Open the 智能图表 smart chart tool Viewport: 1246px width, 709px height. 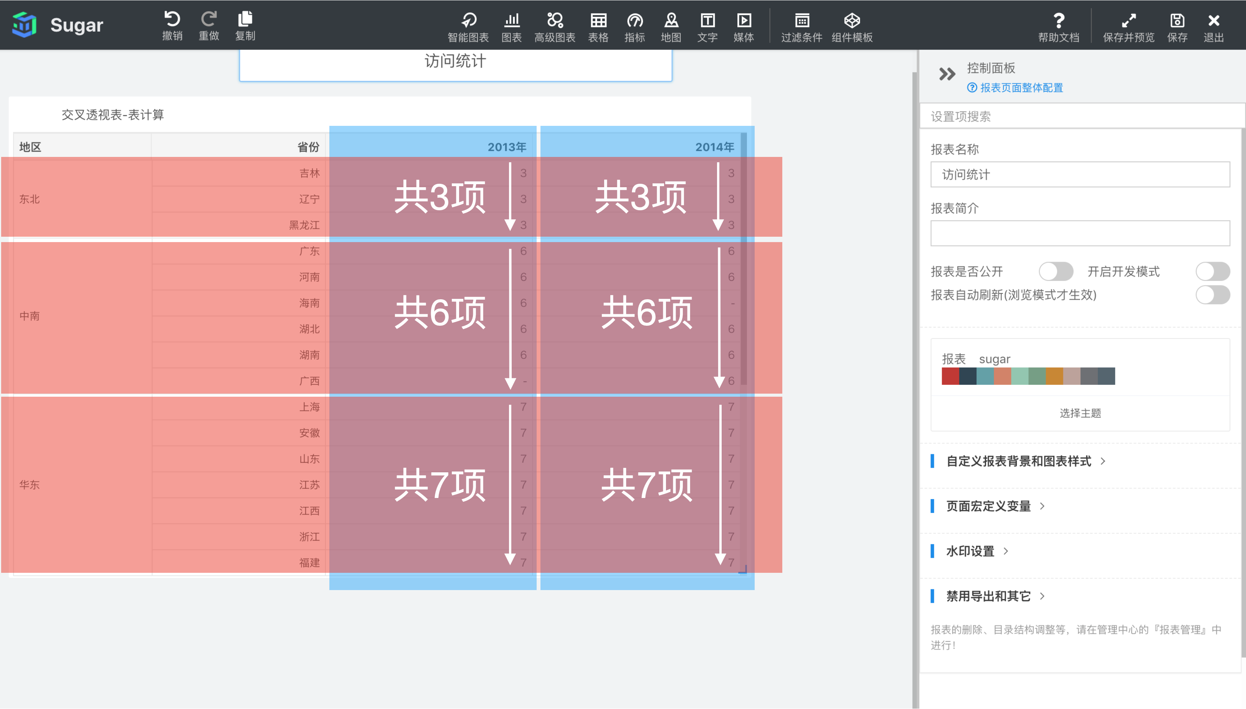click(x=468, y=27)
